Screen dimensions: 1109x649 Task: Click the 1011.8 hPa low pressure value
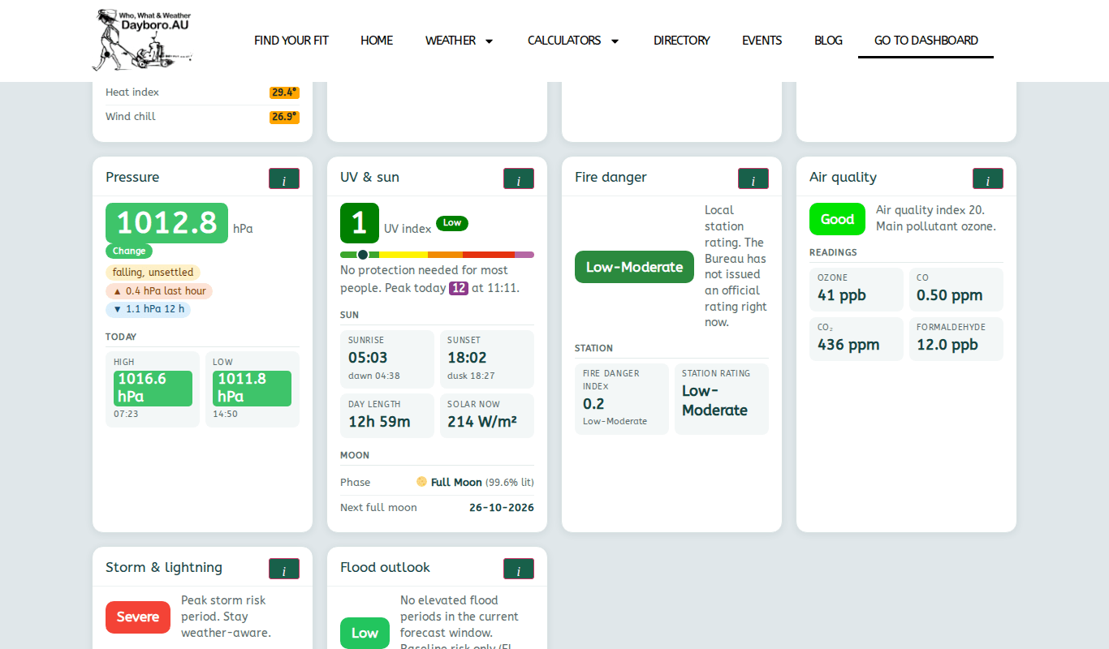[252, 389]
